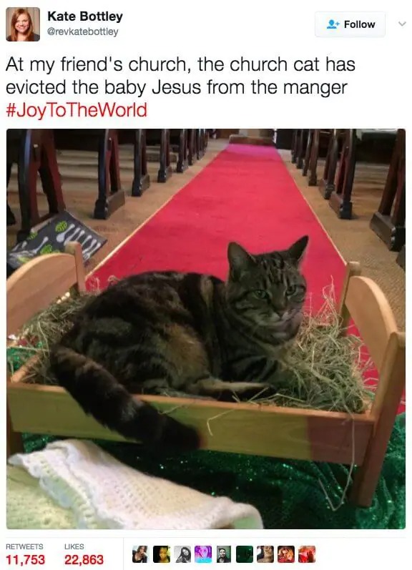
Task: Open Kate Bottley's profile picture
Action: click(23, 24)
